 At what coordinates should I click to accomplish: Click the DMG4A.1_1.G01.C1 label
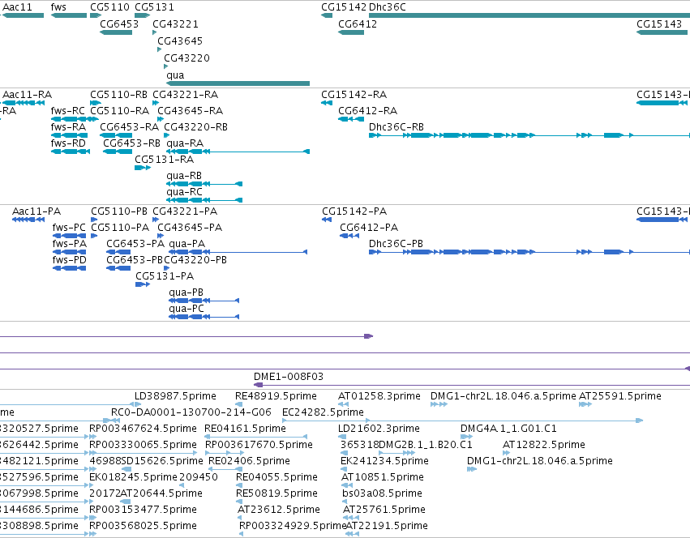[508, 429]
